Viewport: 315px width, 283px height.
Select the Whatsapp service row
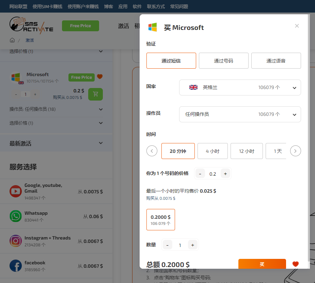pyautogui.click(x=56, y=216)
